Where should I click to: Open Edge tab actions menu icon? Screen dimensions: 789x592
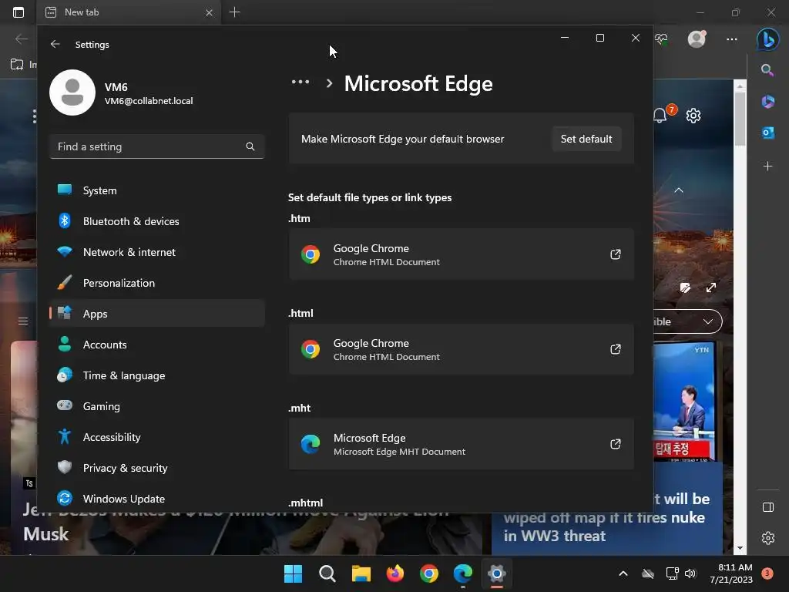18,12
